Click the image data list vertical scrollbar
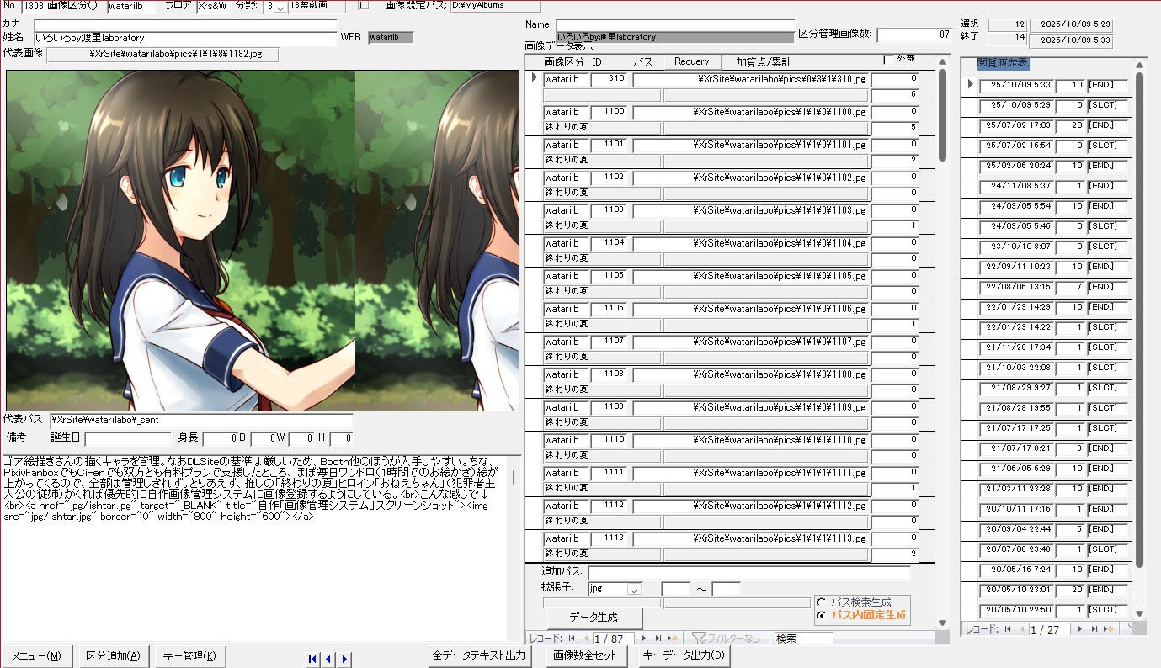This screenshot has height=668, width=1161. pos(943,337)
